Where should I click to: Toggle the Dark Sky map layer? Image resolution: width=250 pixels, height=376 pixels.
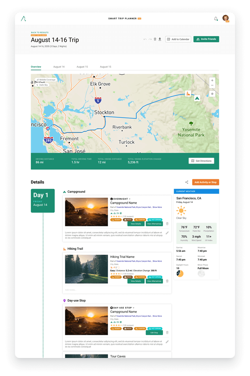pyautogui.click(x=43, y=85)
